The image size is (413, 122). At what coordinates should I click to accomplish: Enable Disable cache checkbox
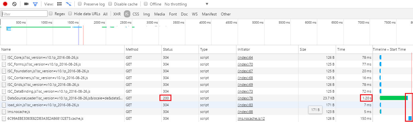[110, 4]
